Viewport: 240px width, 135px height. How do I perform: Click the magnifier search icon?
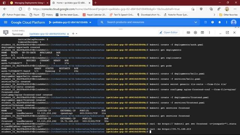(102, 22)
